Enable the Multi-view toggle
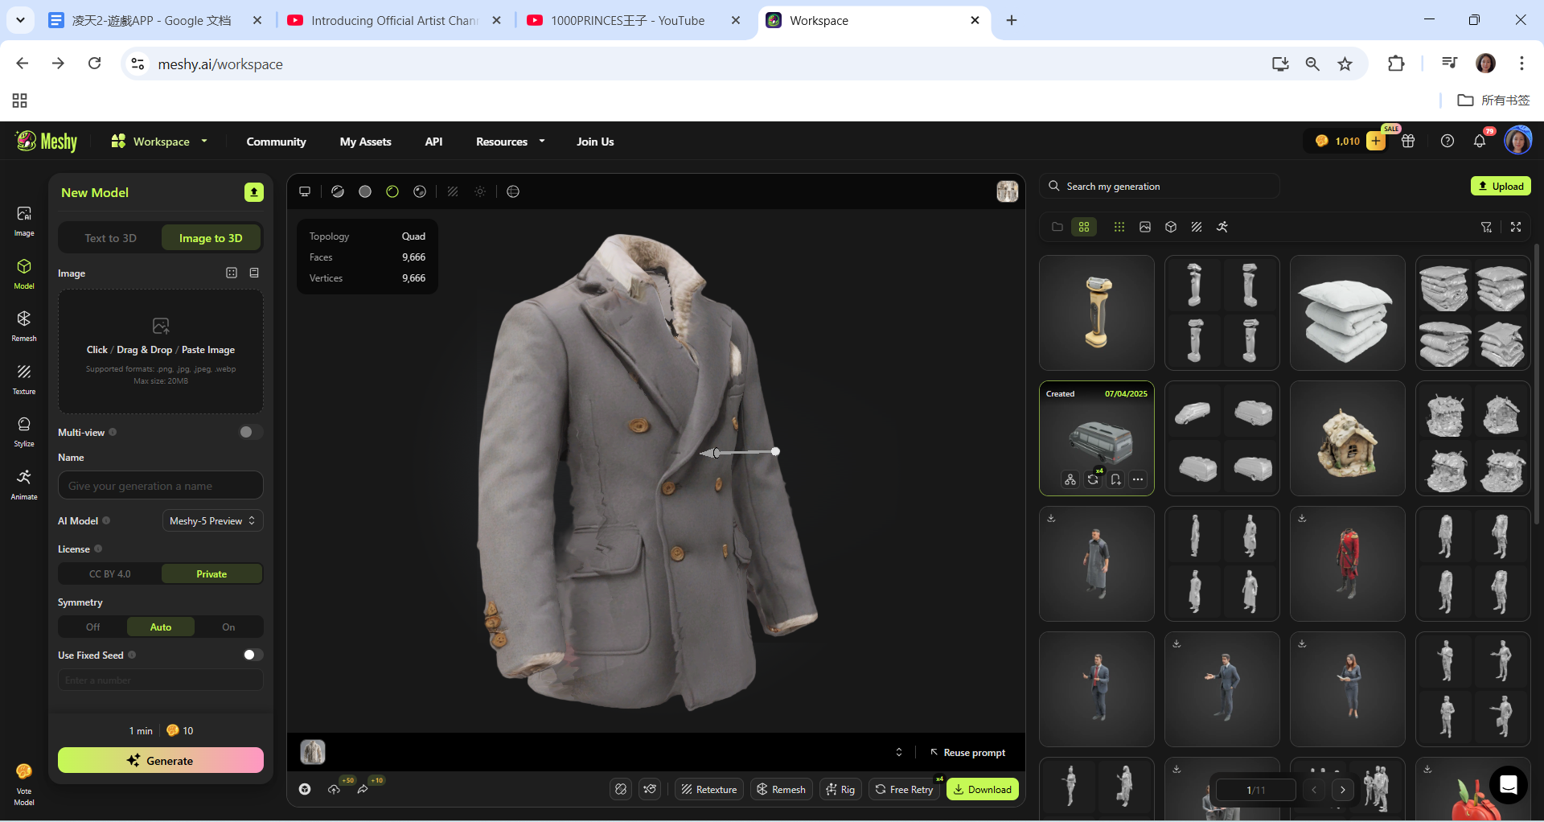The width and height of the screenshot is (1544, 822). [250, 433]
